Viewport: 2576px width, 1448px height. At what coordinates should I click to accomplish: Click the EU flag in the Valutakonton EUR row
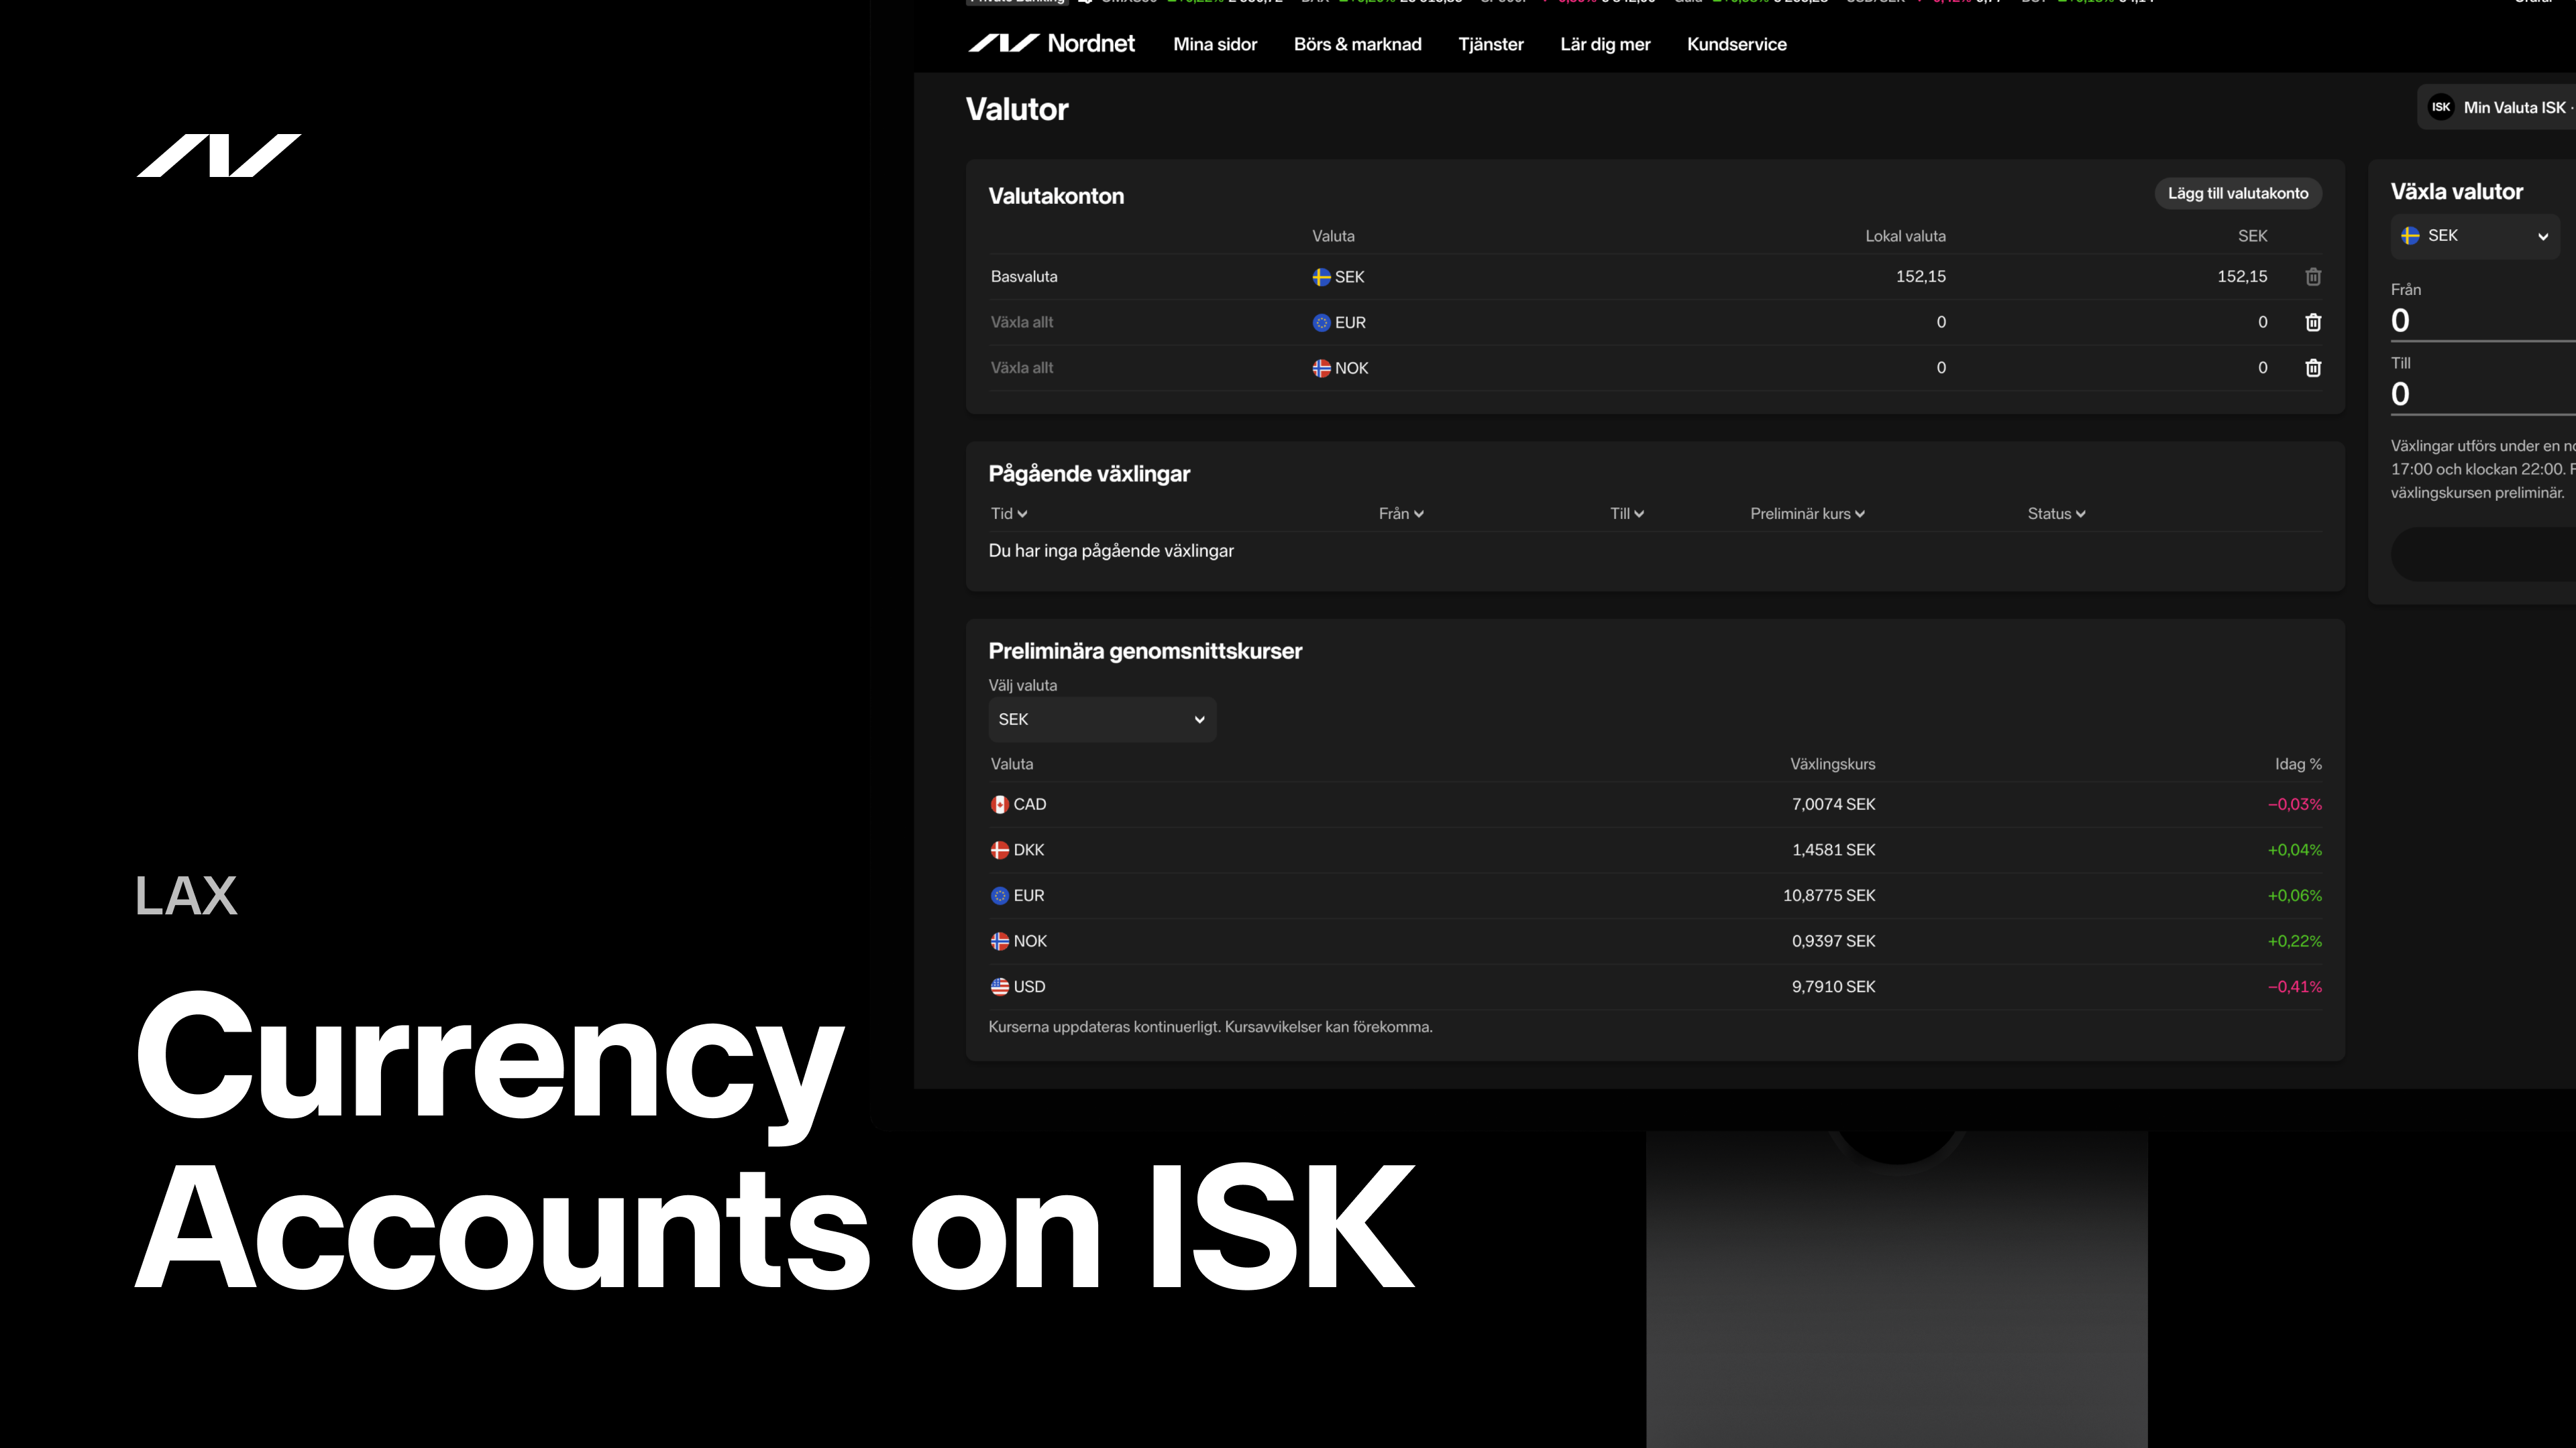pyautogui.click(x=1321, y=322)
